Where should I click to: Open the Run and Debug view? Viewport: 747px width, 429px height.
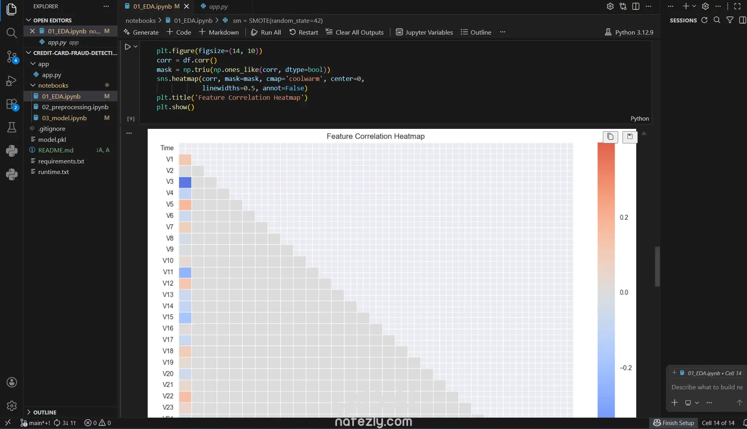12,81
